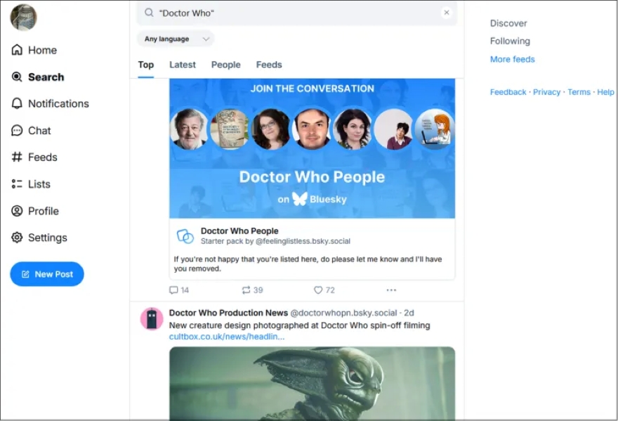Open the Any language dropdown

tap(176, 39)
